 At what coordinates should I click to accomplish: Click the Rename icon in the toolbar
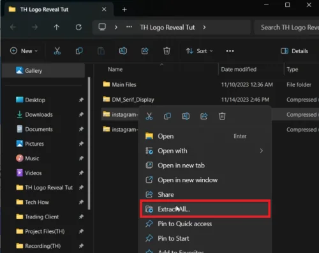tap(123, 51)
